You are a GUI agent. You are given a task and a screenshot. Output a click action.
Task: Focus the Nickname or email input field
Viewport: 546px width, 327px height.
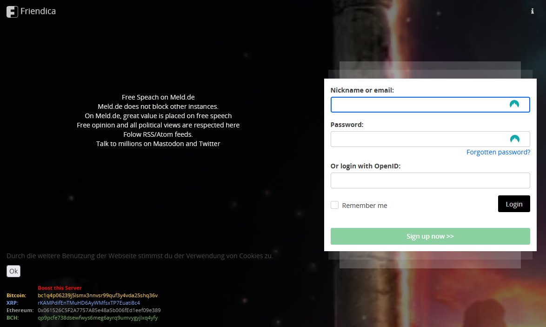point(430,105)
